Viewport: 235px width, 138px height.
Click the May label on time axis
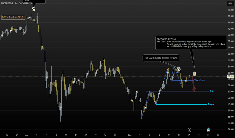pos(130,135)
